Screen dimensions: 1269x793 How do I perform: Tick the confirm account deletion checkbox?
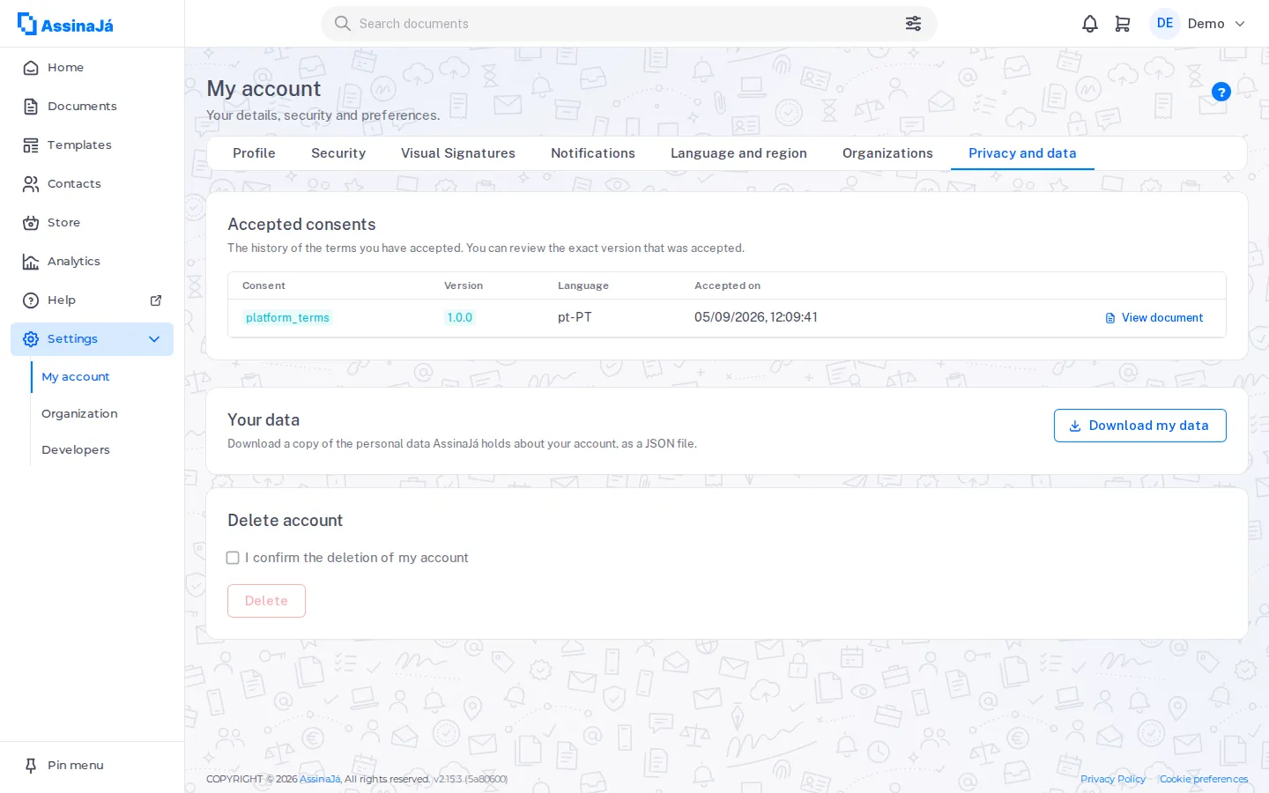point(233,558)
